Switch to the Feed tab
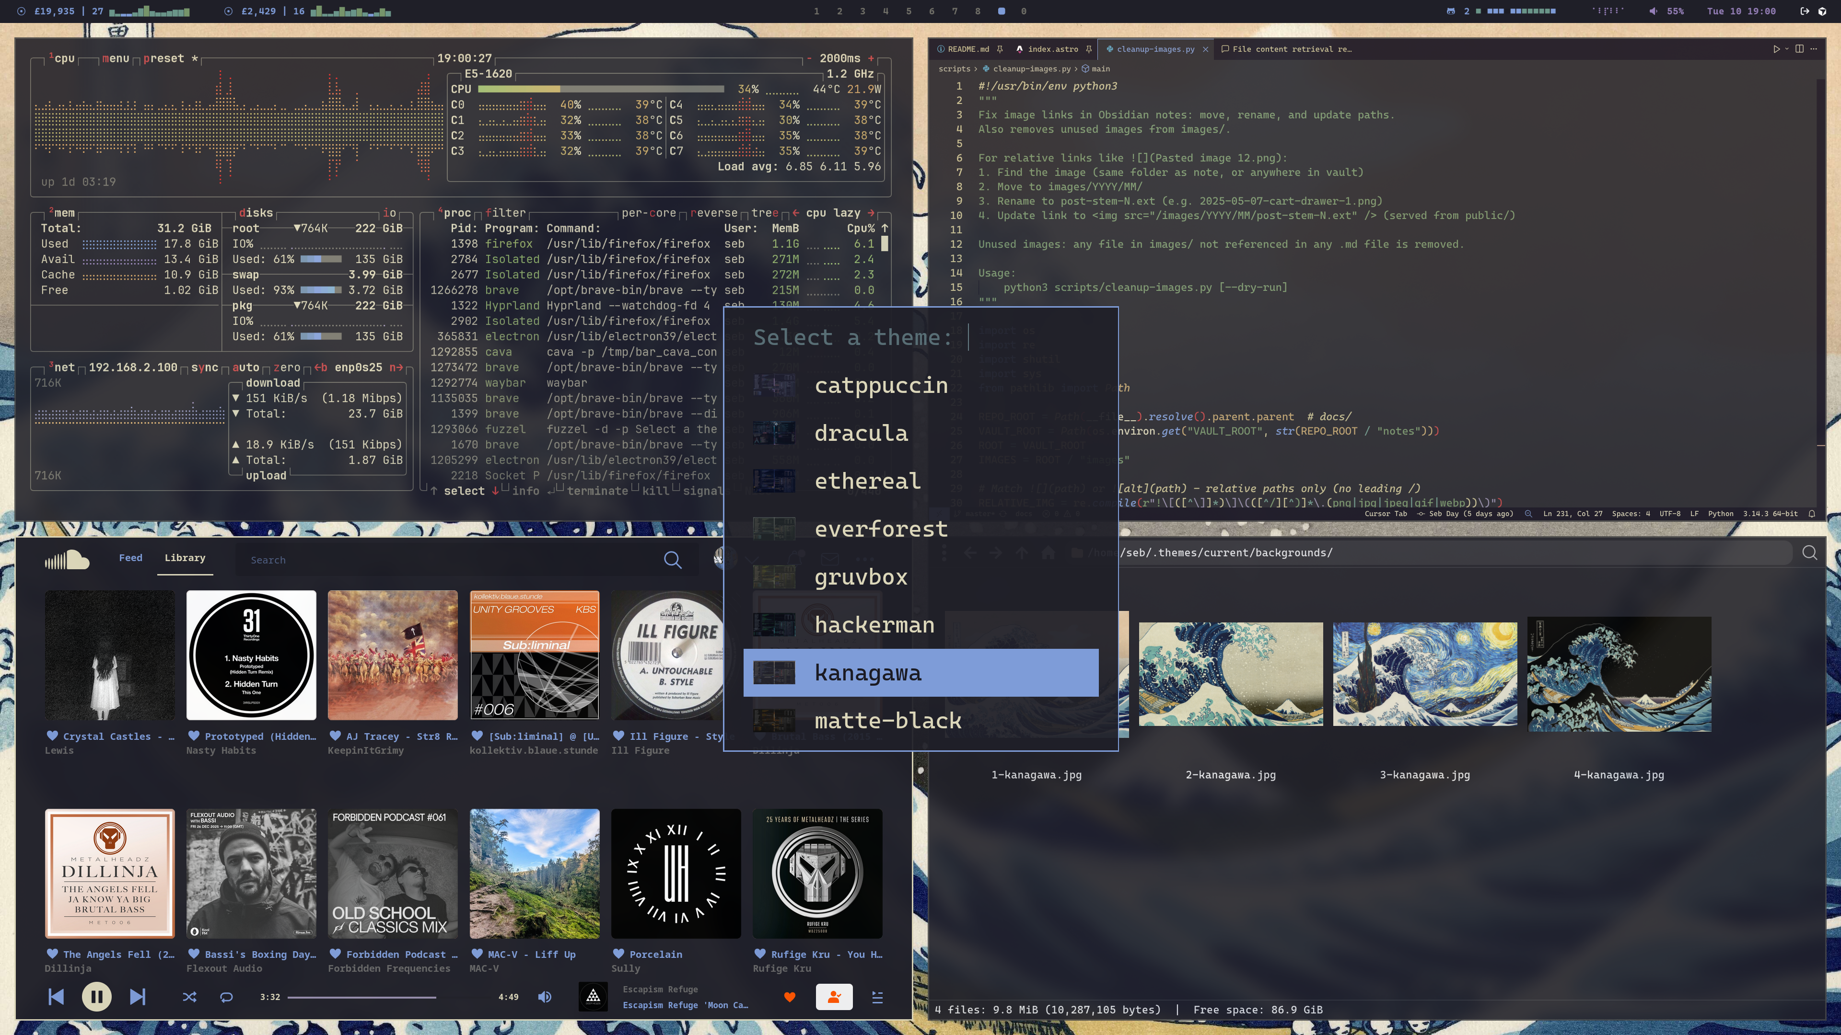Viewport: 1841px width, 1035px height. [x=130, y=558]
